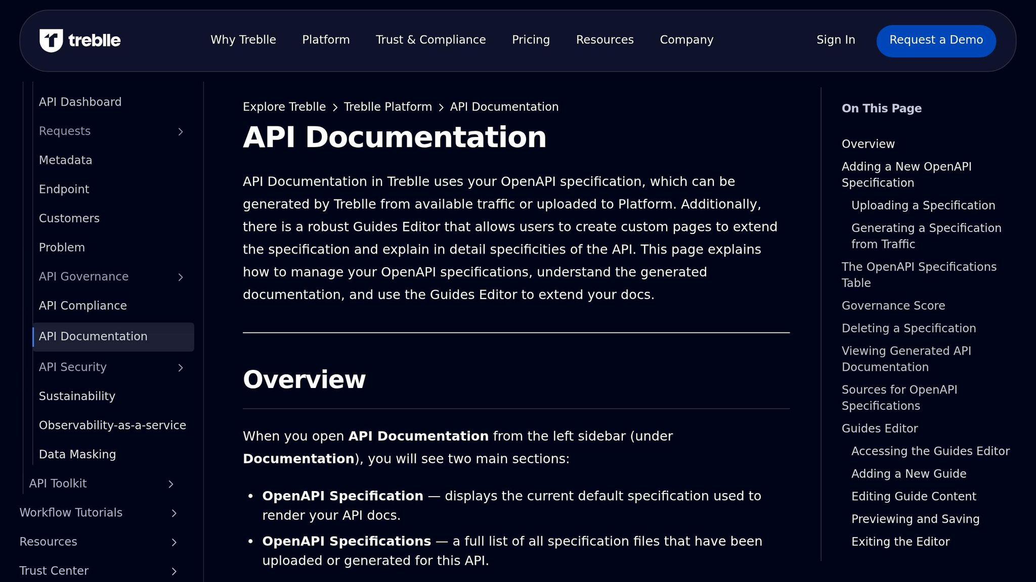1036x582 pixels.
Task: Open Endpoint sidebar page
Action: pos(64,189)
